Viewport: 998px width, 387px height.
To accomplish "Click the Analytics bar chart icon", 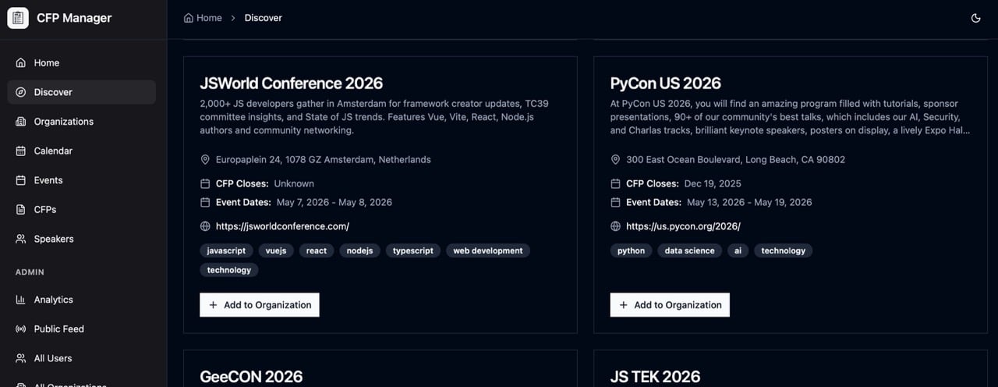I will [21, 300].
